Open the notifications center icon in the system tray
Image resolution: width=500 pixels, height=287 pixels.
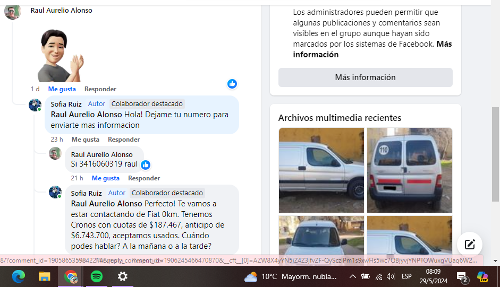coord(462,276)
